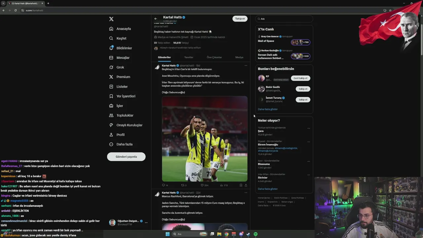423x238 pixels.
Task: Open Gizlilik Politikası footer link
Action: tap(281, 198)
